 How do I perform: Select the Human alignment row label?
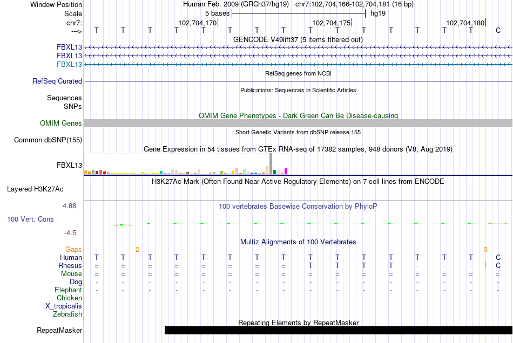click(71, 257)
